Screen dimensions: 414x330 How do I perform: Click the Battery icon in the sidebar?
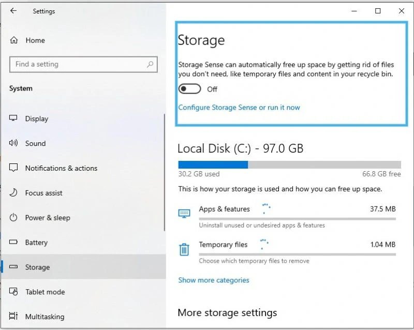click(x=13, y=242)
